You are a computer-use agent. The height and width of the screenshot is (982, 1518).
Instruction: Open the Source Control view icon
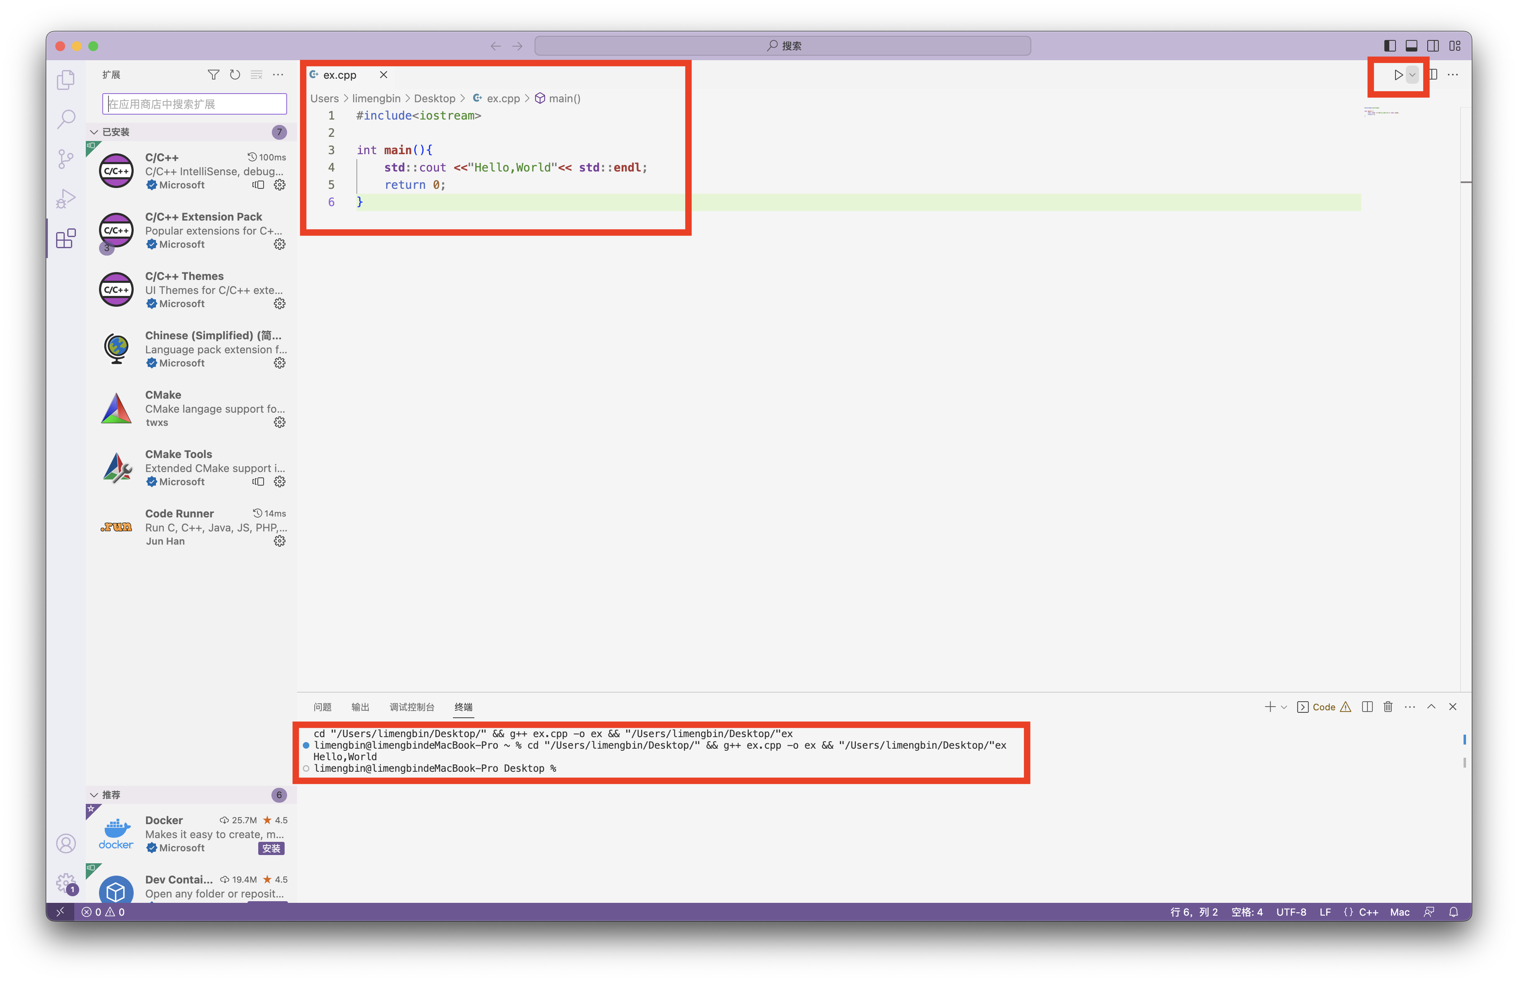66,159
